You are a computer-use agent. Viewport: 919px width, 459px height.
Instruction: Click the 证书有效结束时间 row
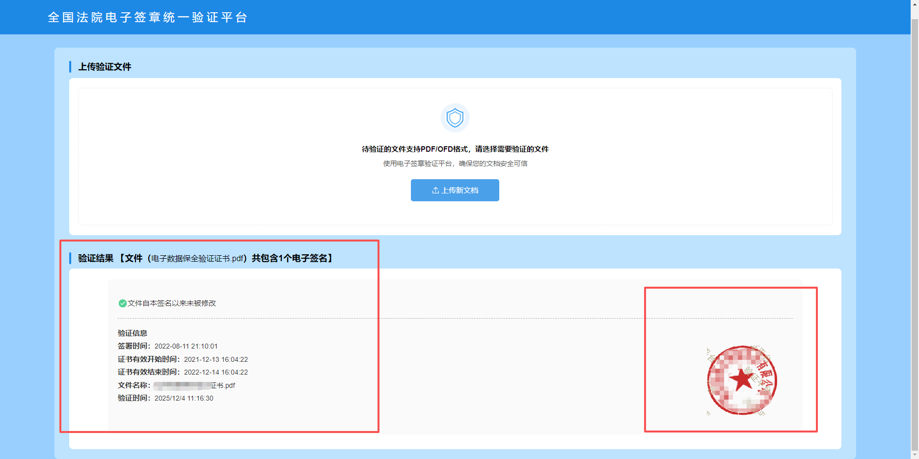point(183,372)
